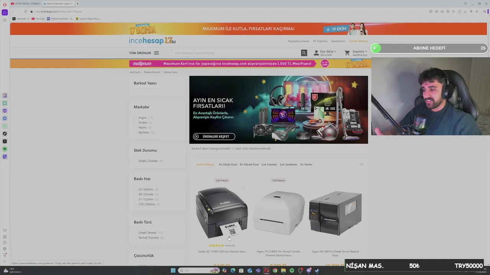Sort by En Yüksek Fiyat

(x=249, y=165)
